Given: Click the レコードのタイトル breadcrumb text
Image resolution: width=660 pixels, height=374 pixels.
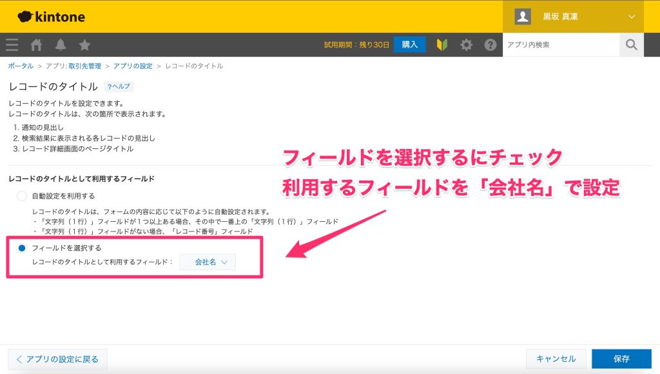Looking at the screenshot, I should pyautogui.click(x=194, y=66).
